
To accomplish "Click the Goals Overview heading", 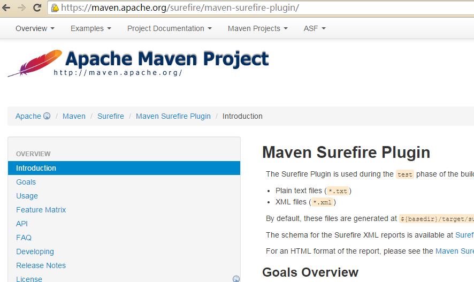I will click(310, 272).
